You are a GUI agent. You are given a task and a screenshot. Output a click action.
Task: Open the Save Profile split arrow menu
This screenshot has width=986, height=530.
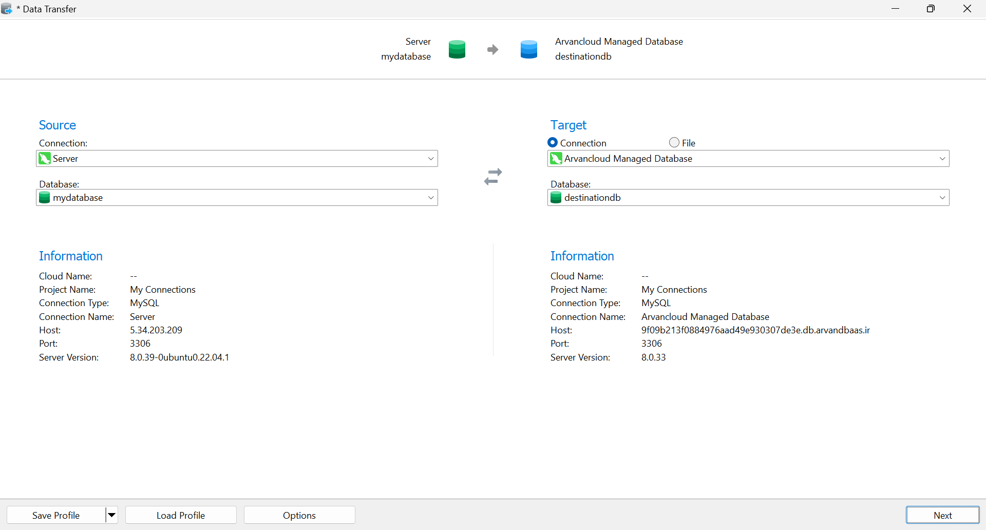pos(111,515)
